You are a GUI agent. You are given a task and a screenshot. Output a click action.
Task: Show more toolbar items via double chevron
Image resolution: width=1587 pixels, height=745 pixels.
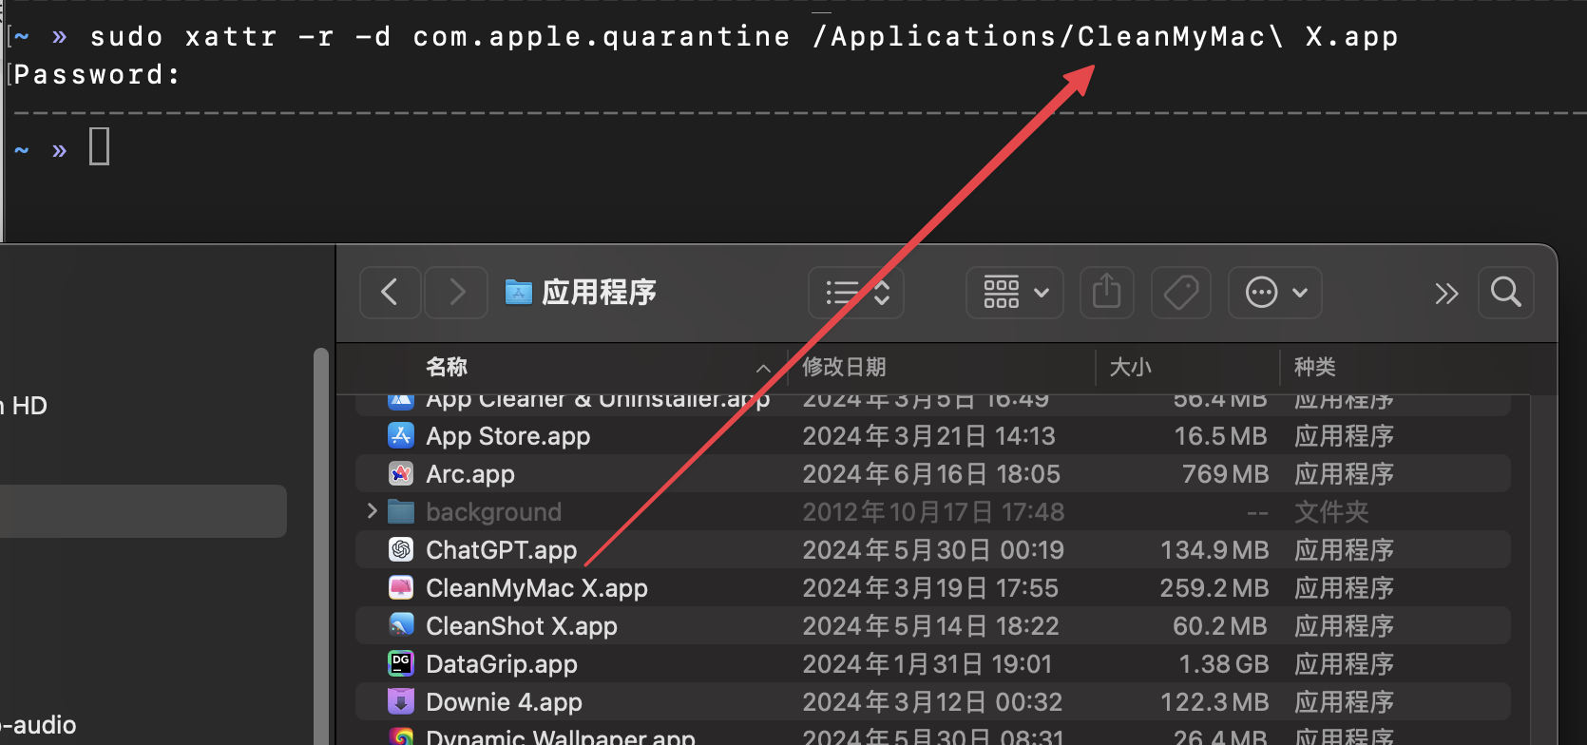1446,293
